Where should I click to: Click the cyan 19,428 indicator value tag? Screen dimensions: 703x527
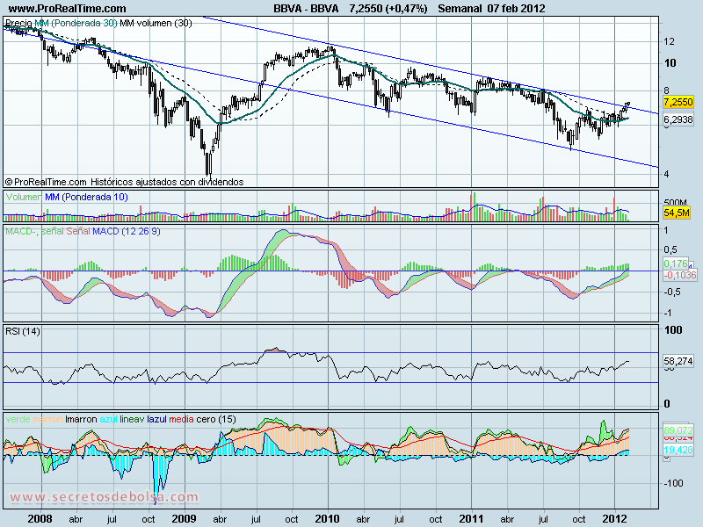(678, 450)
